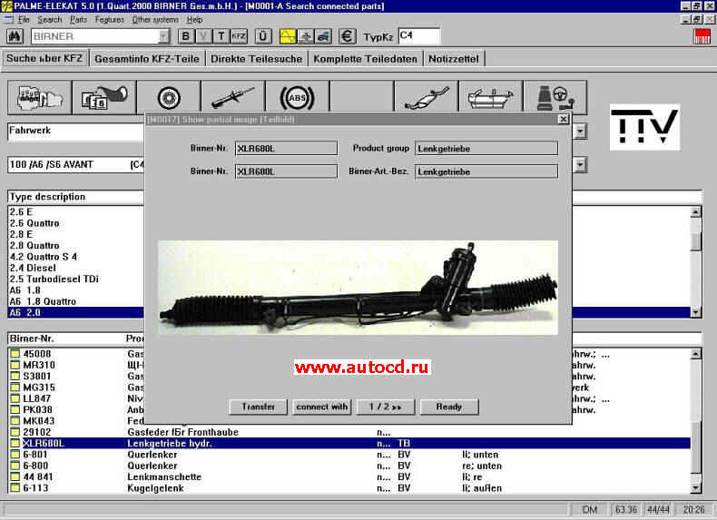Click the B toolbar button
Image resolution: width=717 pixels, height=520 pixels.
[186, 36]
